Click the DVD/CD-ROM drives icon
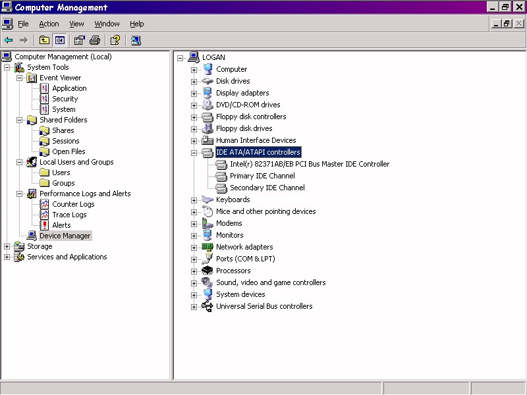Image resolution: width=527 pixels, height=395 pixels. 208,105
